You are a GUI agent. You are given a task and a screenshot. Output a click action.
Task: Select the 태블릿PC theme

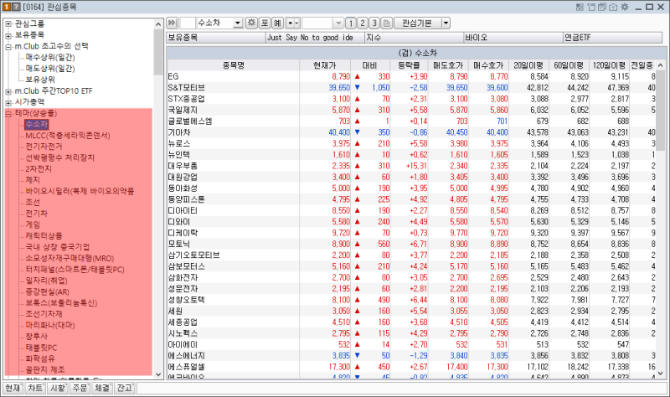click(x=41, y=348)
